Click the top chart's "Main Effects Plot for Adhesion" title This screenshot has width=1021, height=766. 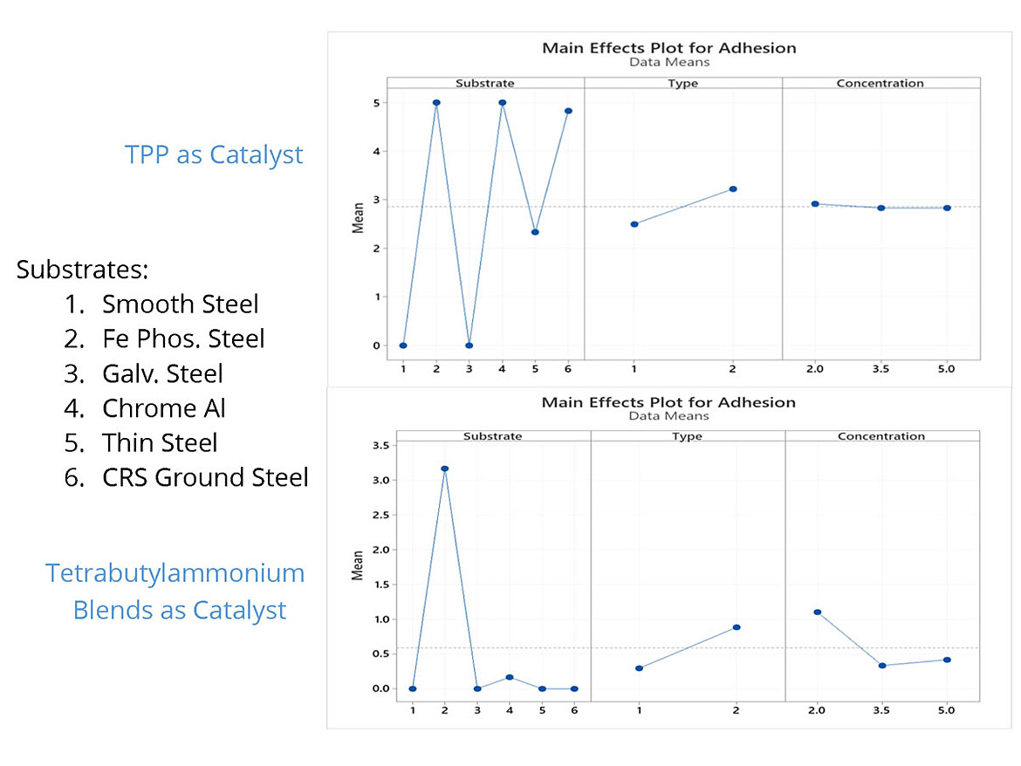click(668, 48)
